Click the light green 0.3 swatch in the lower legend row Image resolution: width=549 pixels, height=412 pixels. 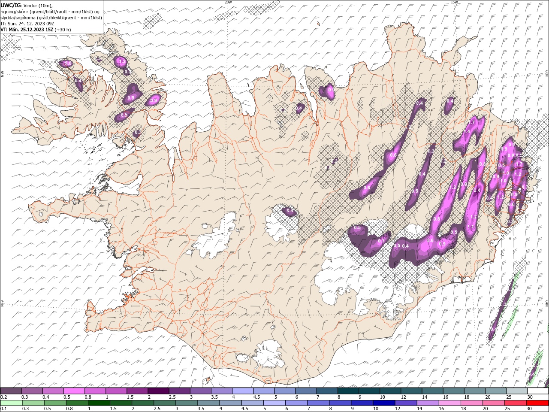pyautogui.click(x=33, y=403)
